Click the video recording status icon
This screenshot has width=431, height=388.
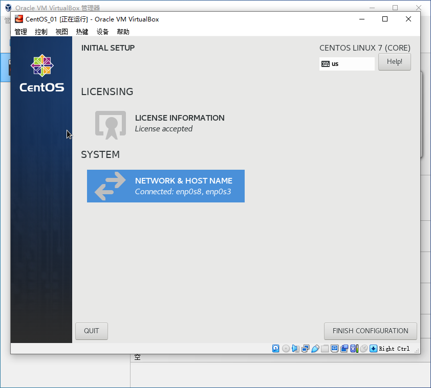click(x=344, y=349)
